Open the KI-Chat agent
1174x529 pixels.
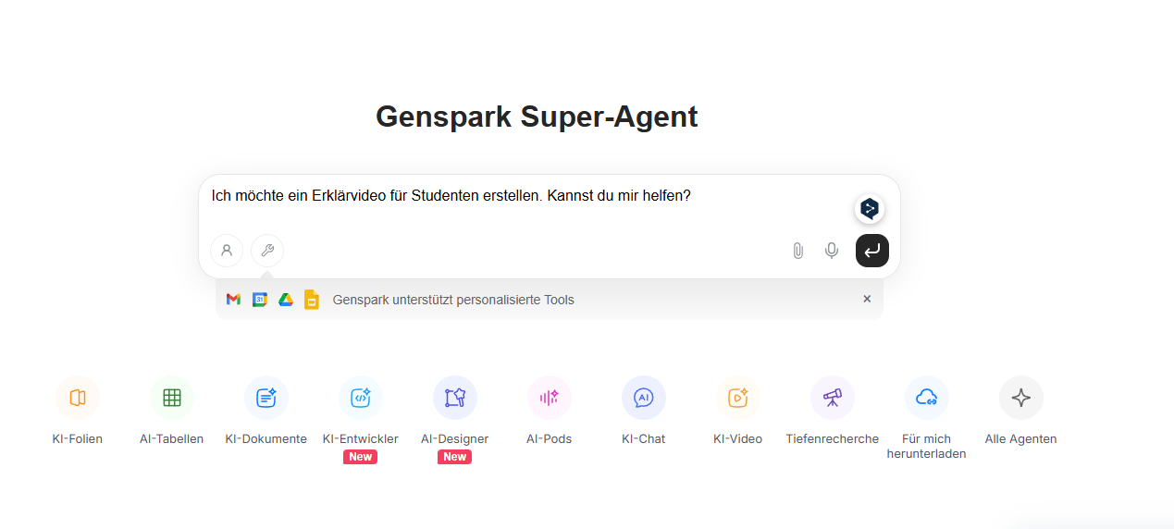tap(644, 398)
